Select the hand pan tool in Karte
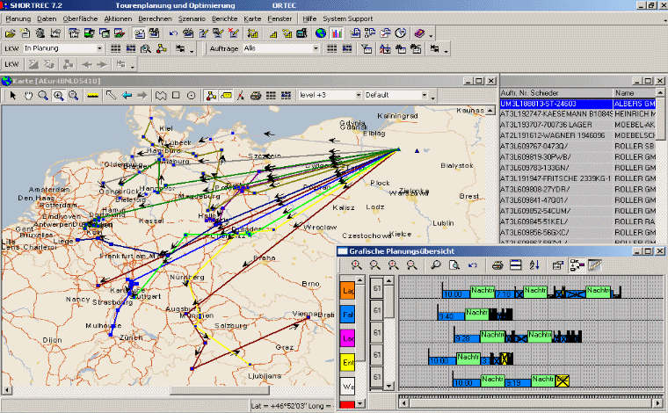This screenshot has width=668, height=413. click(x=28, y=96)
